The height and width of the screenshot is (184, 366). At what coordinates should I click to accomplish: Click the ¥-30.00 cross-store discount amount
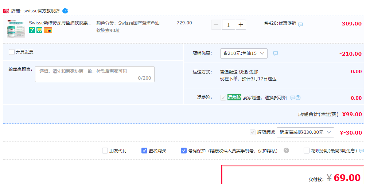351,133
